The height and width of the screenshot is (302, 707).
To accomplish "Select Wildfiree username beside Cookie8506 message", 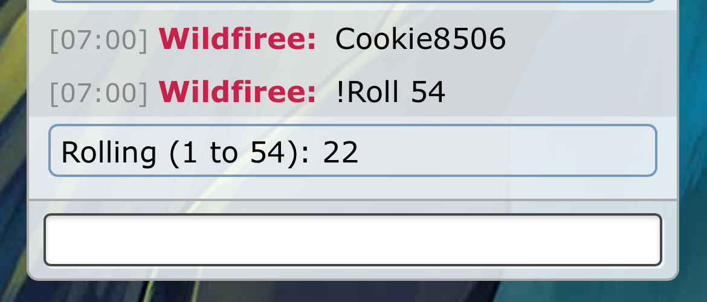I will (x=237, y=39).
